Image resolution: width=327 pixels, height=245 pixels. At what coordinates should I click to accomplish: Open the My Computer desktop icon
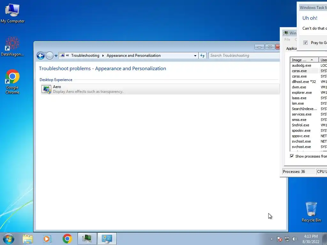(x=12, y=13)
